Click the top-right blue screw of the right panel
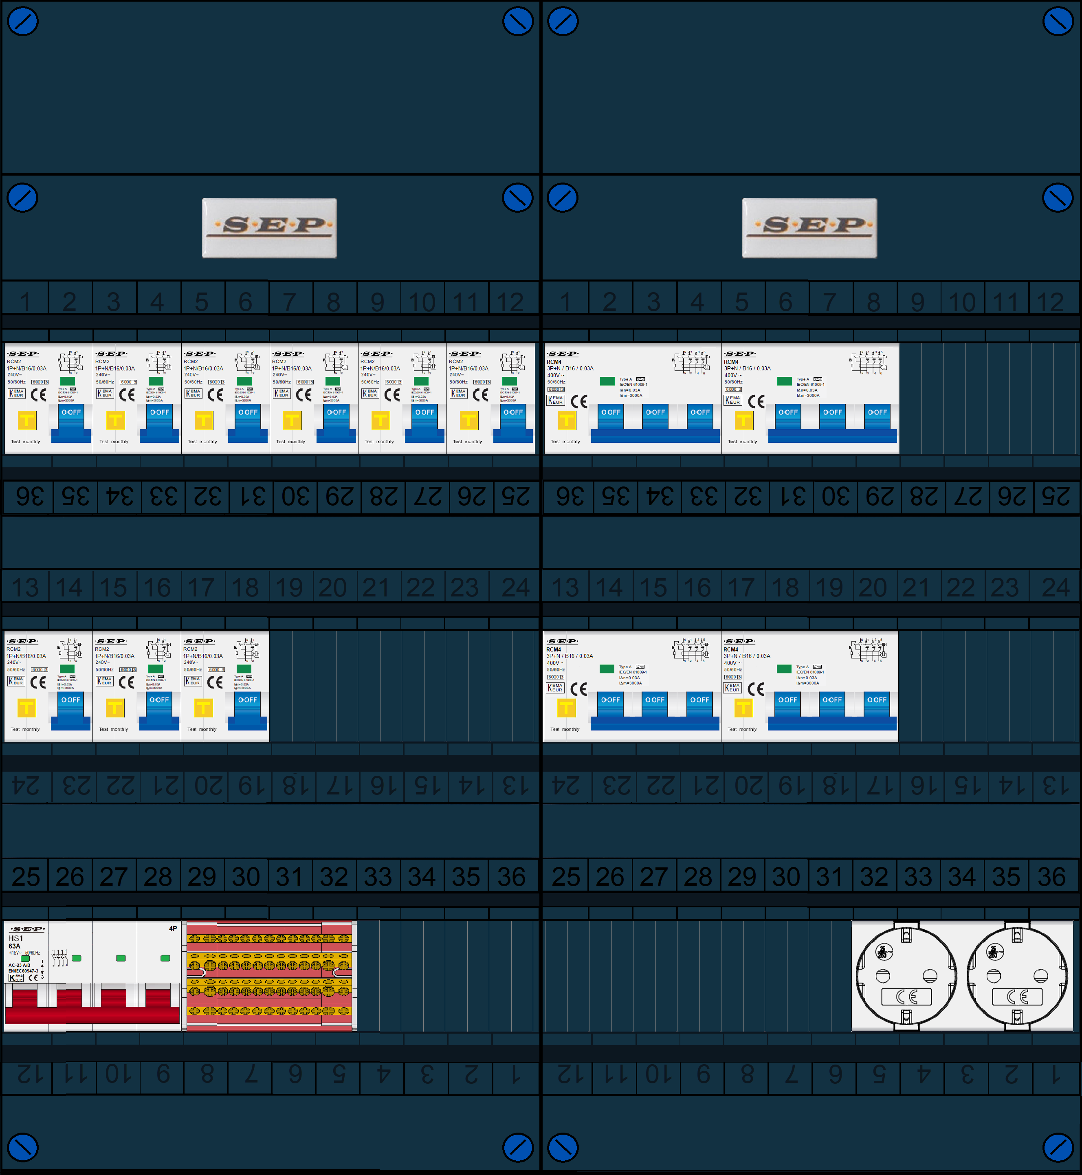The height and width of the screenshot is (1175, 1082). click(1058, 22)
